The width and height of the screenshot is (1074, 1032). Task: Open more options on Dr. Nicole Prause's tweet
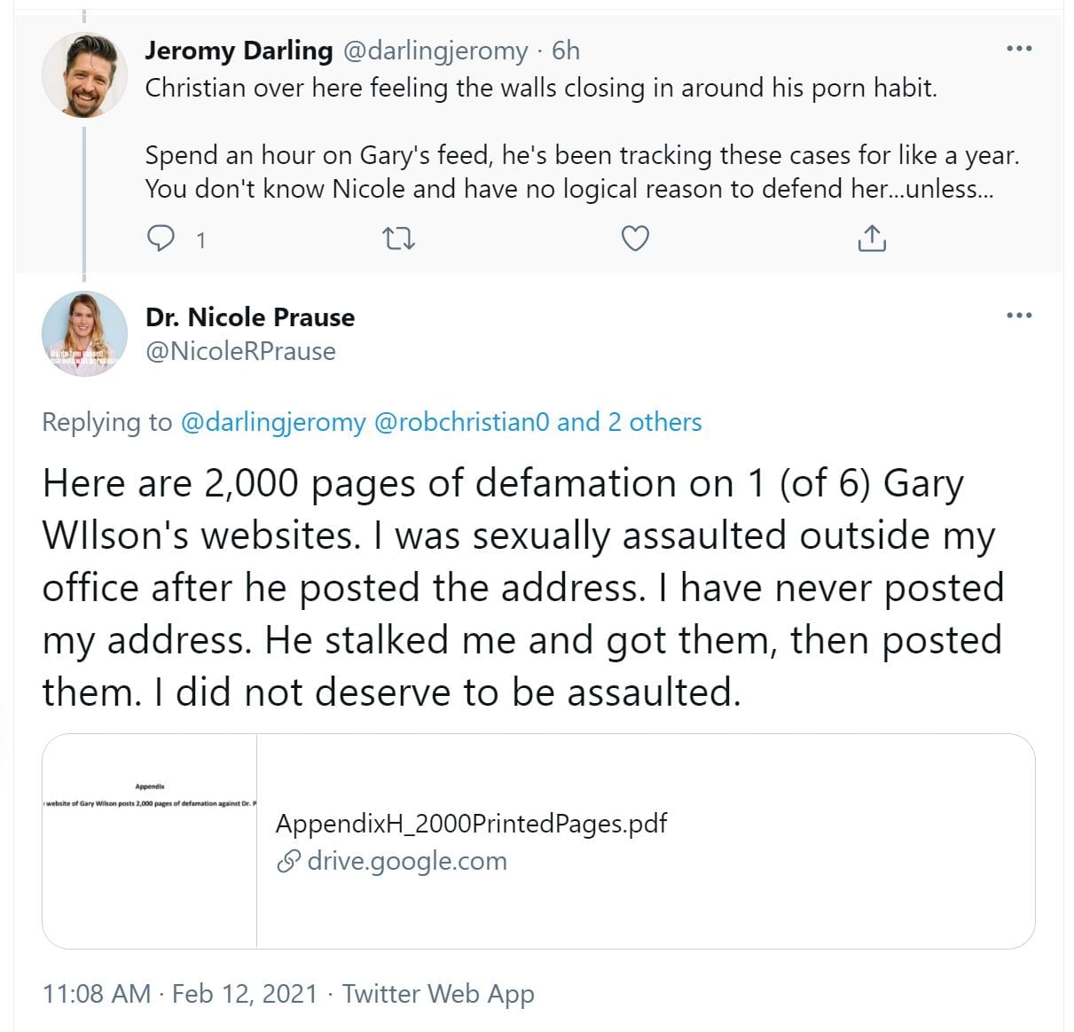click(x=1019, y=315)
